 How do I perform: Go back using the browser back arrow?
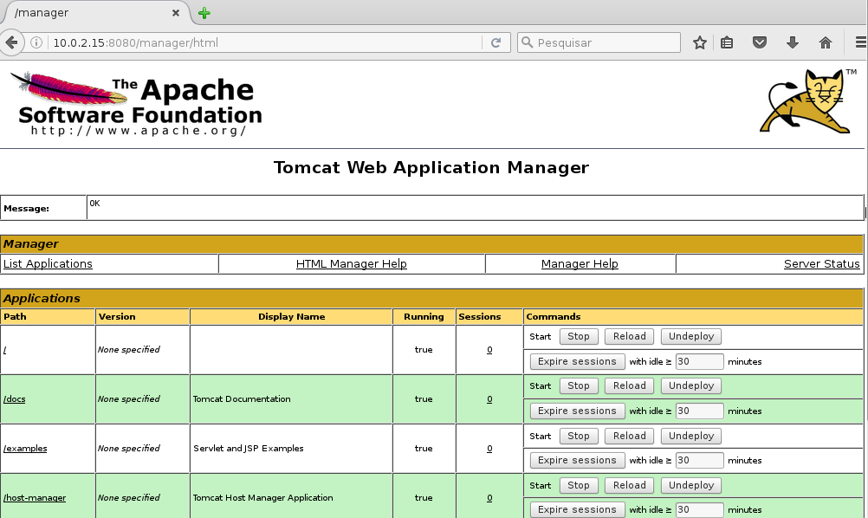tap(11, 42)
